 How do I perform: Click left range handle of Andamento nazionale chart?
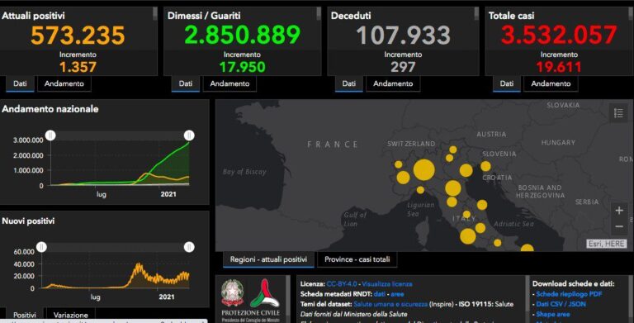click(x=50, y=135)
